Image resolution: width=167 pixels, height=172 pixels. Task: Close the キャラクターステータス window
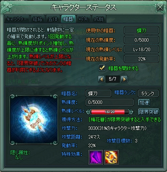point(160,7)
